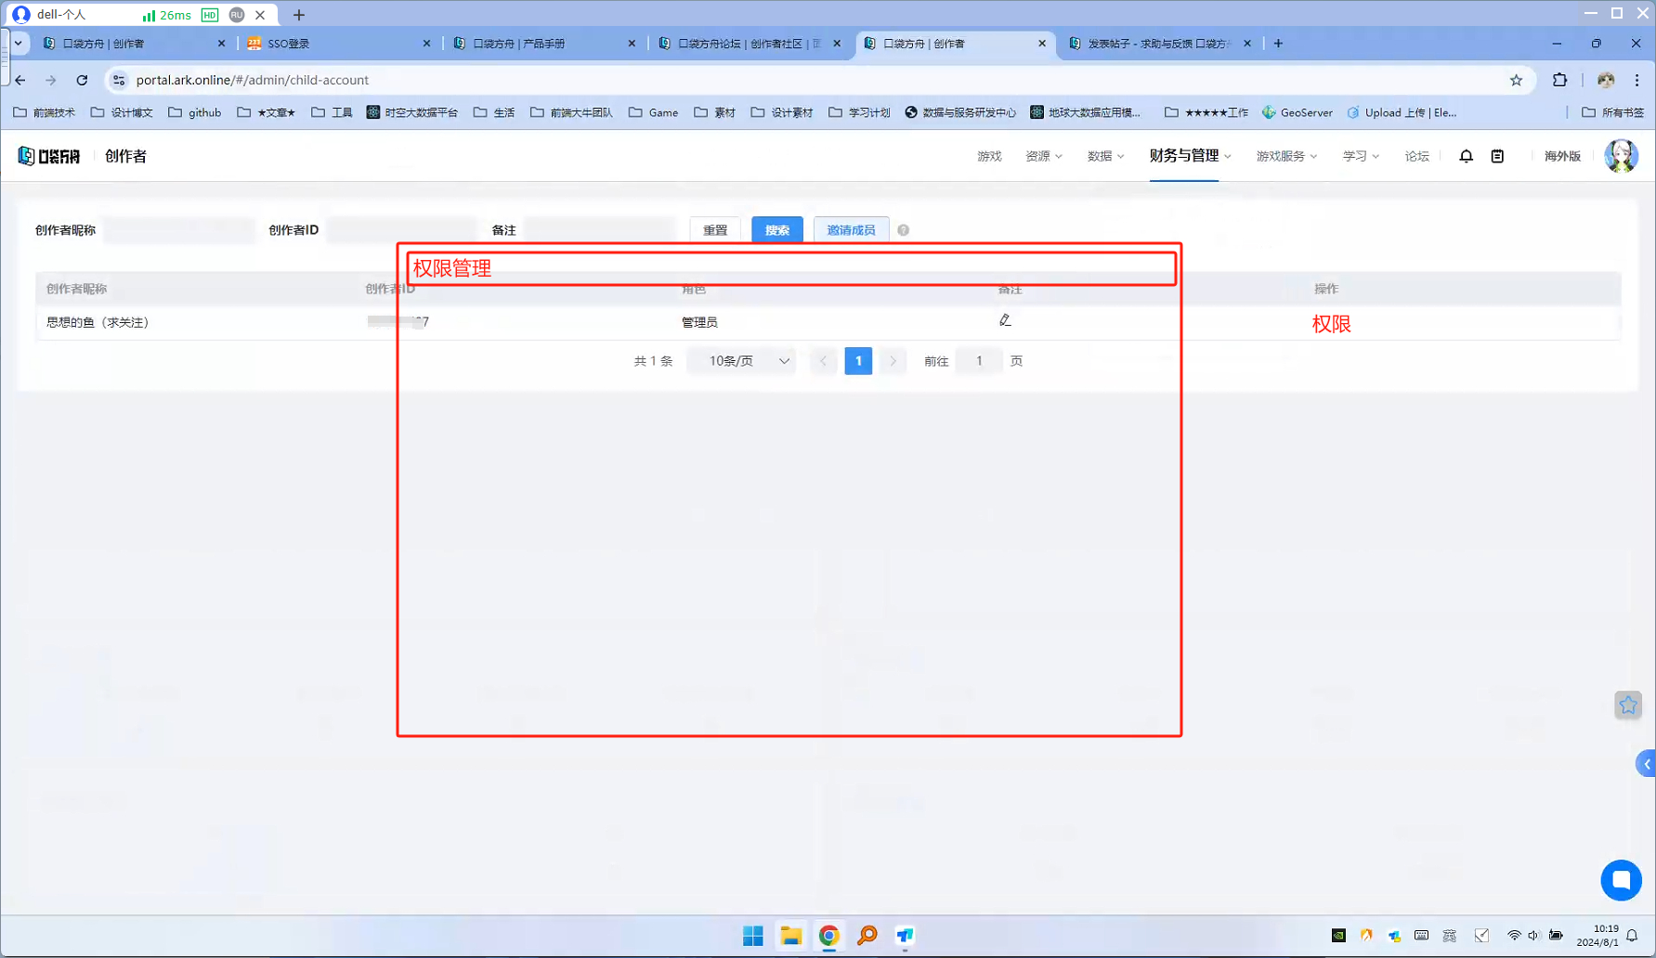Click the user avatar in the header
The width and height of the screenshot is (1656, 958).
point(1621,156)
